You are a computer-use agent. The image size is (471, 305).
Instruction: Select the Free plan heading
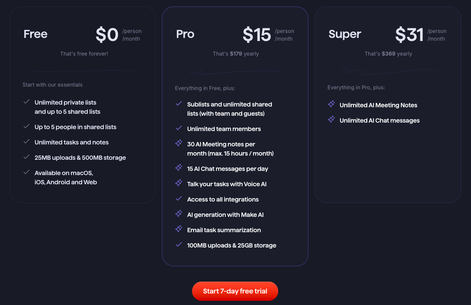[x=36, y=34]
